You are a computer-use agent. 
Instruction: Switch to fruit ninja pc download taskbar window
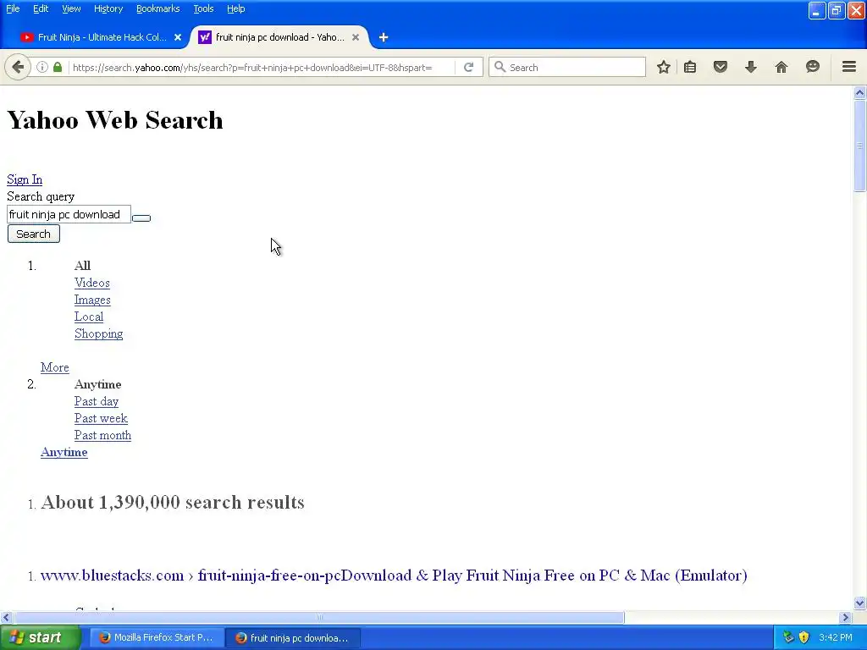(x=293, y=638)
